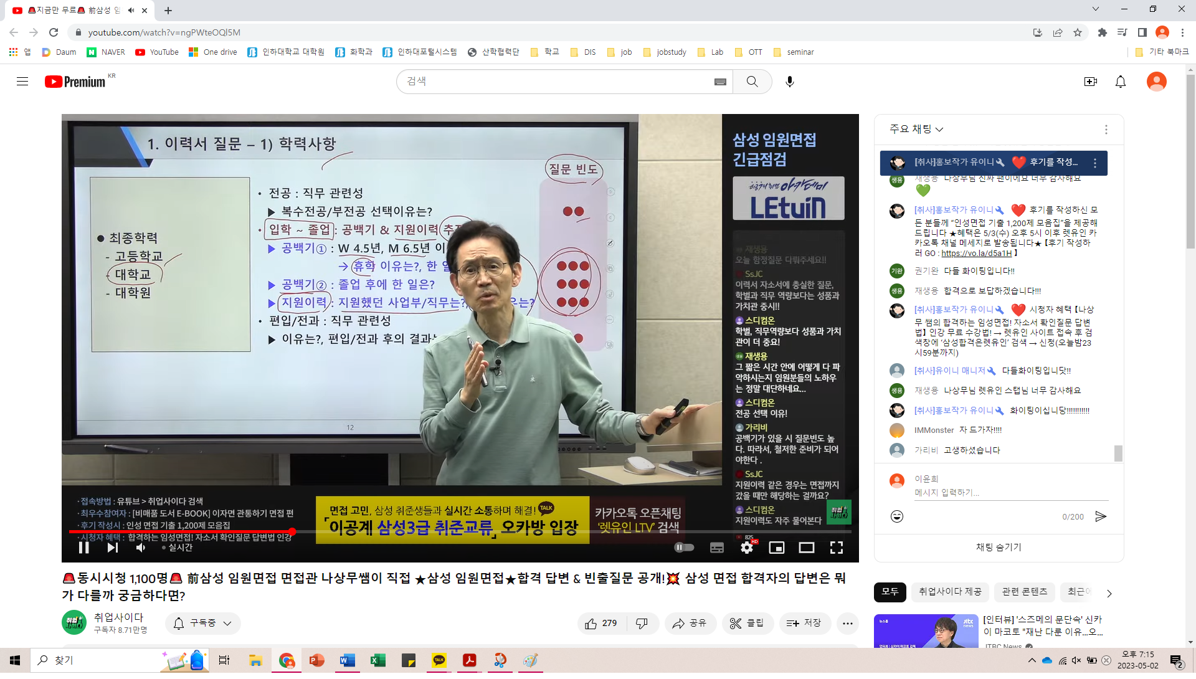Open Excel from the taskbar
Viewport: 1196px width, 679px height.
377,660
